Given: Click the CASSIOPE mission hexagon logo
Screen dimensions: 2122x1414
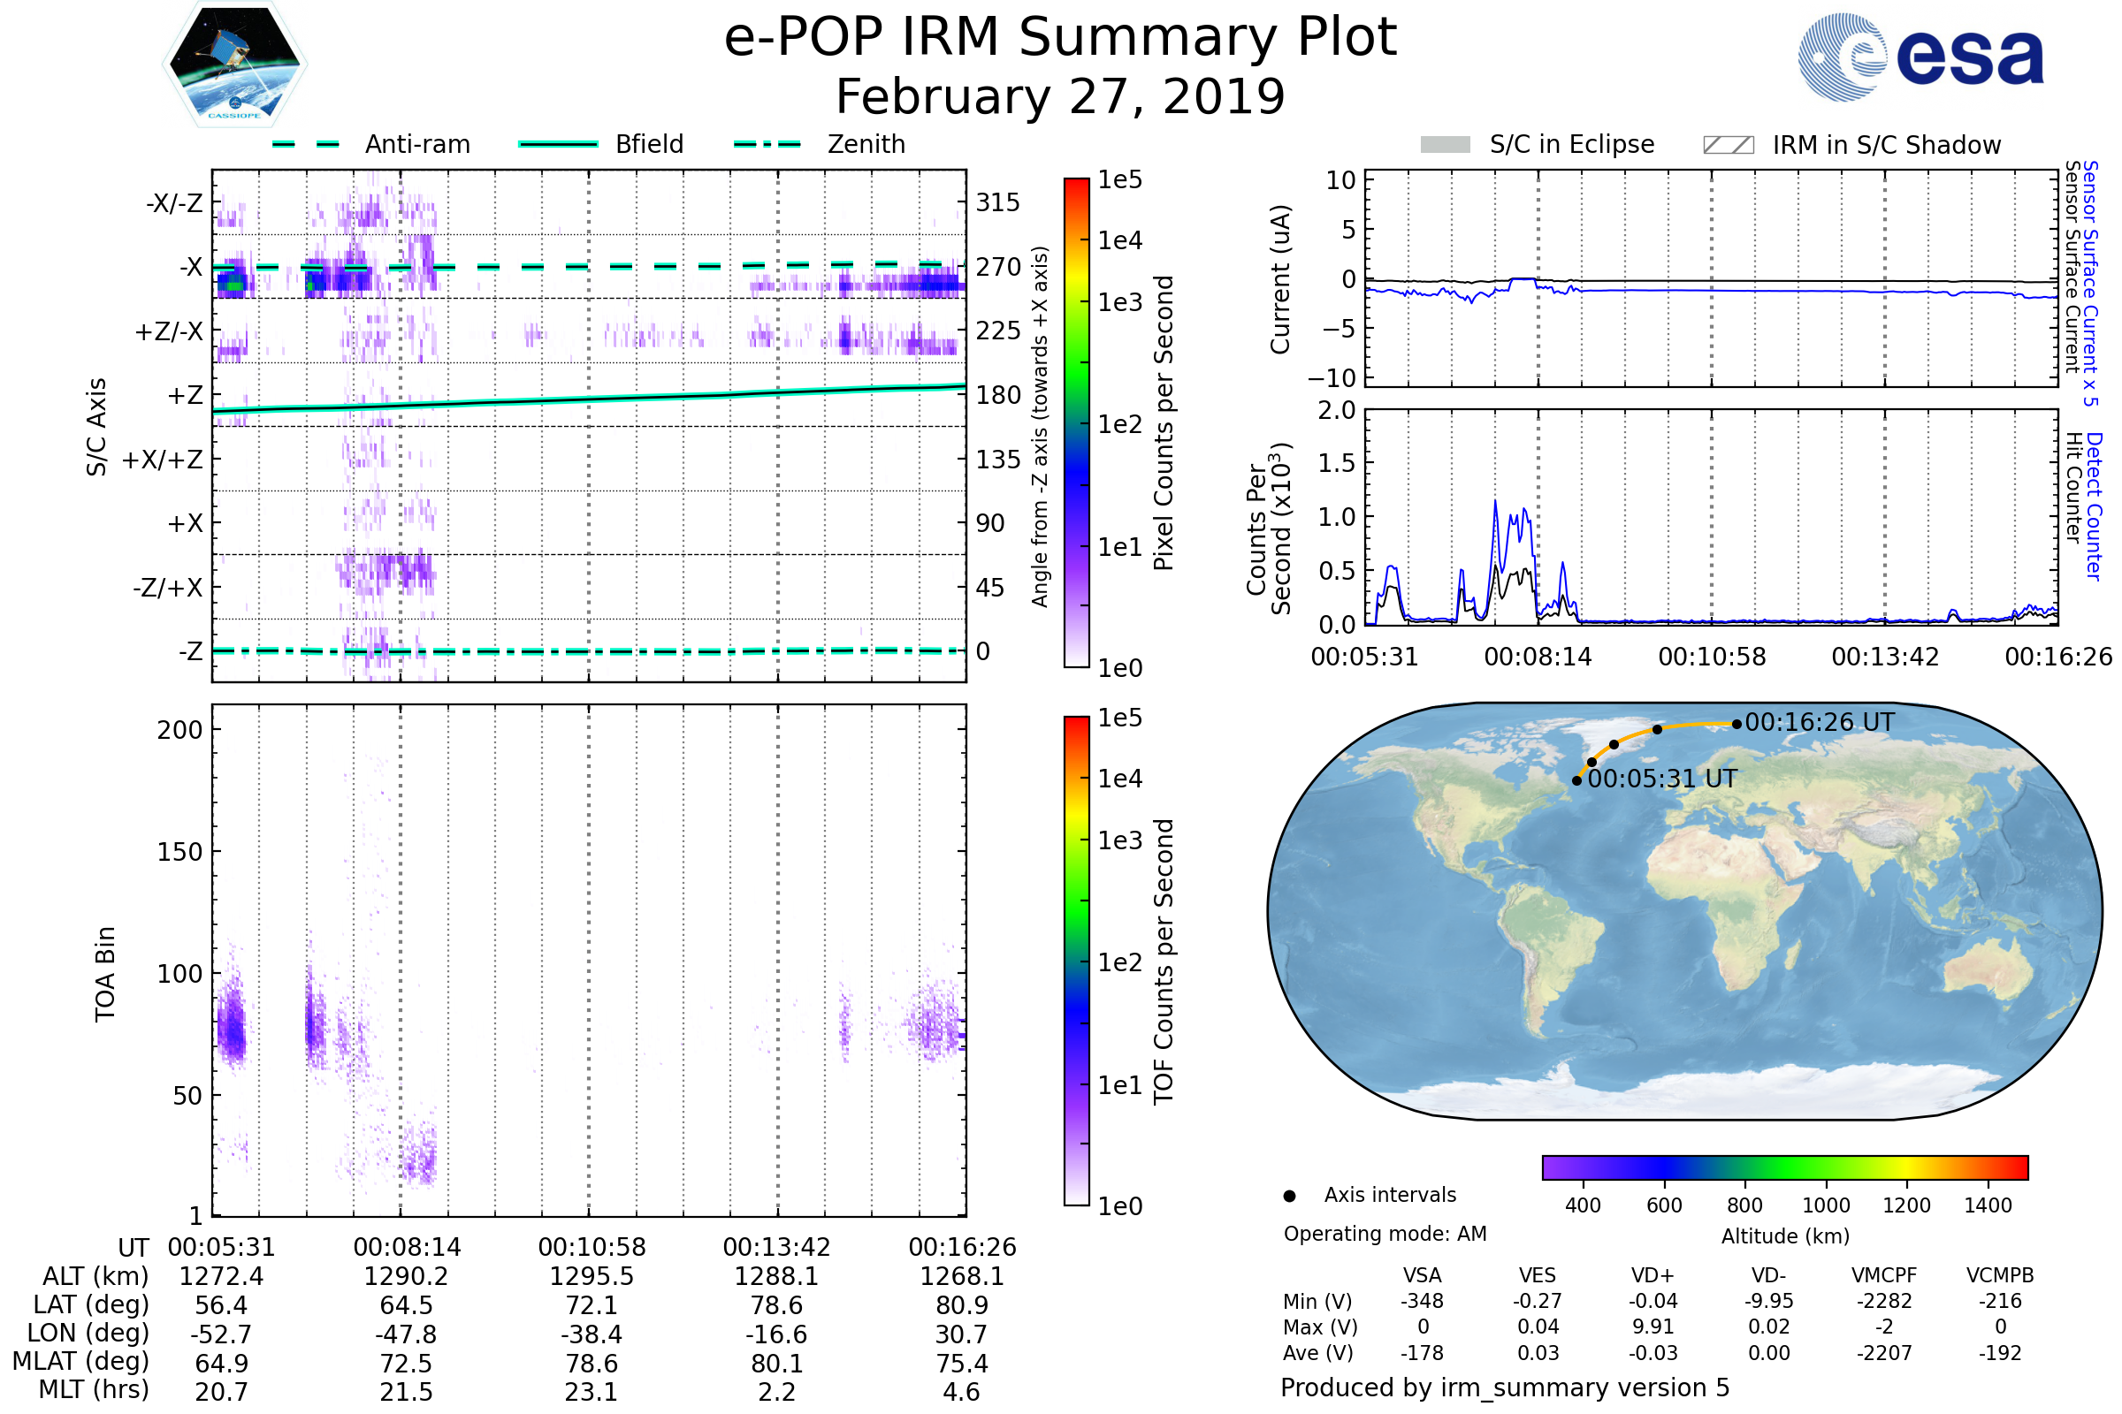Looking at the screenshot, I should 234,65.
